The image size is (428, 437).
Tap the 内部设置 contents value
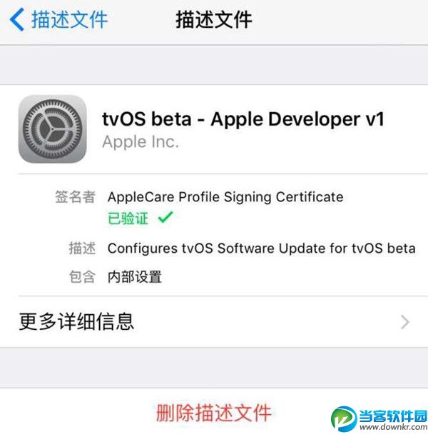point(135,277)
